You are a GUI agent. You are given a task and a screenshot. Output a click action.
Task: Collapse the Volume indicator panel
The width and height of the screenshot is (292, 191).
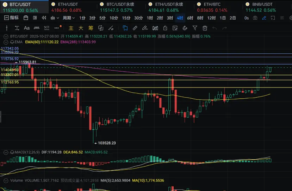(x=6, y=180)
